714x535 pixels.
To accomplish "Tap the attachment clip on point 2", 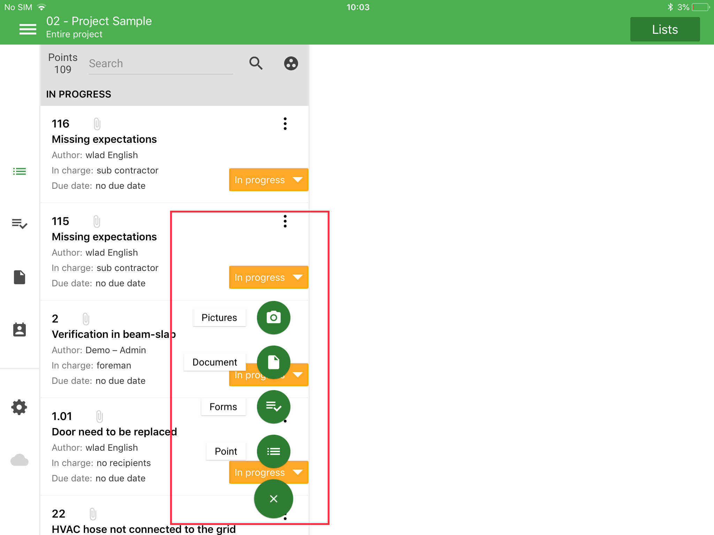I will 86,319.
